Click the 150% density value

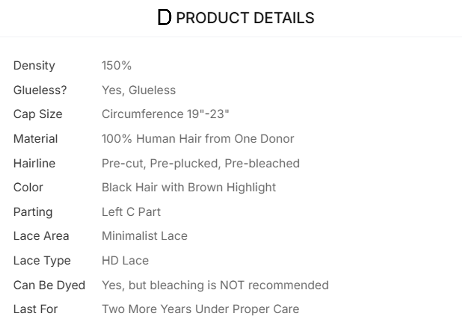[116, 65]
